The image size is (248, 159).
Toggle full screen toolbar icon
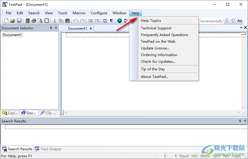(47, 21)
